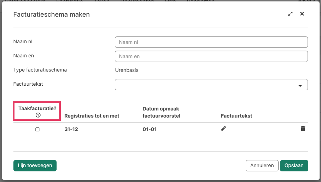Click the Urenbasis schema type value
This screenshot has height=182, width=321.
point(127,70)
